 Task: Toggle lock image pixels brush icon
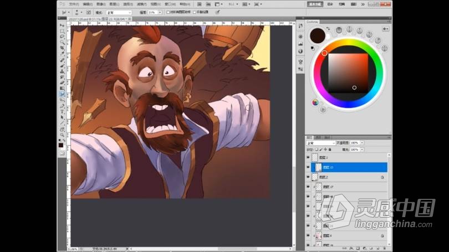click(321, 150)
